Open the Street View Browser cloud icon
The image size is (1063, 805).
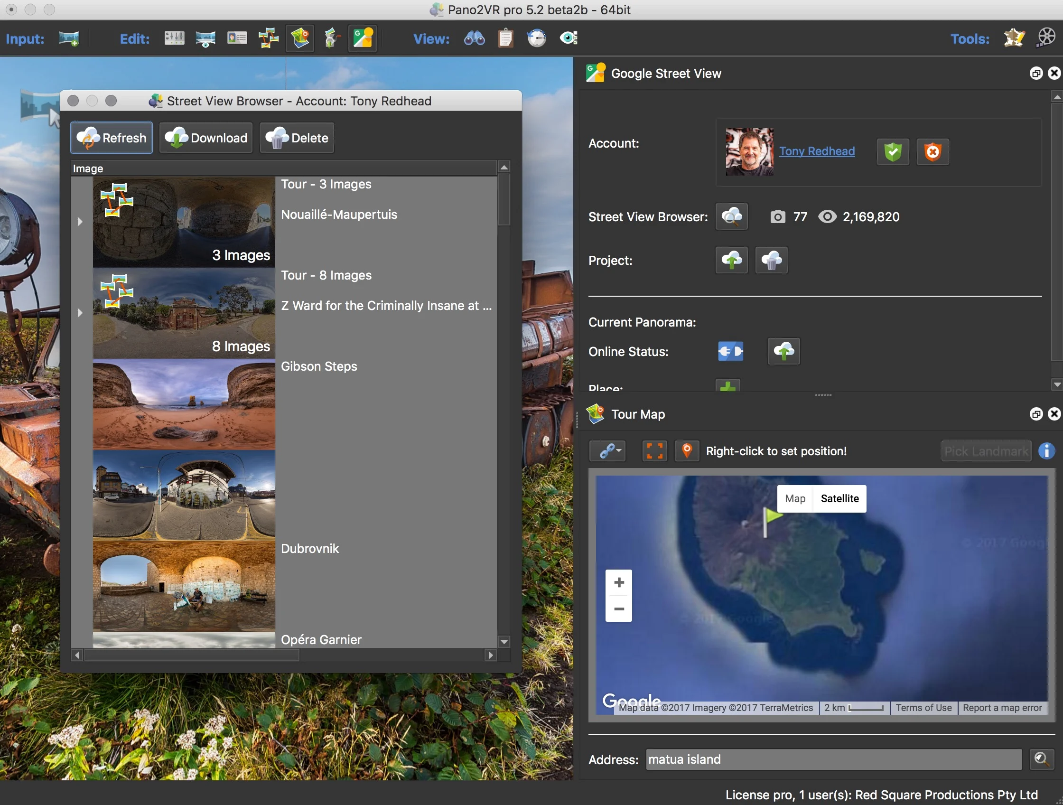point(731,217)
